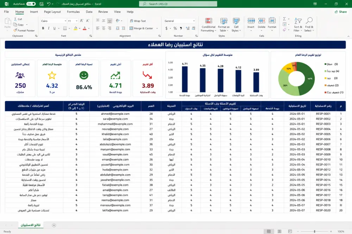Image resolution: width=352 pixels, height=234 pixels.
Task: Click the Clear eraser icon
Action: (284, 30)
